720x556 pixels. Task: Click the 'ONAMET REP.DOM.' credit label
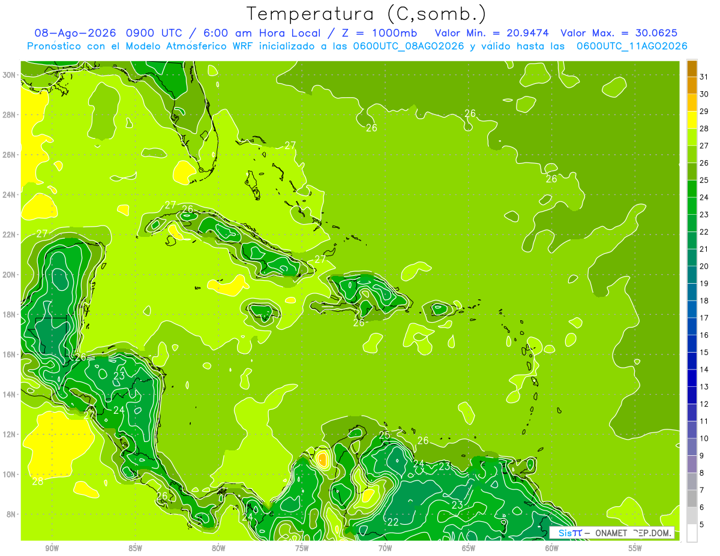634,533
